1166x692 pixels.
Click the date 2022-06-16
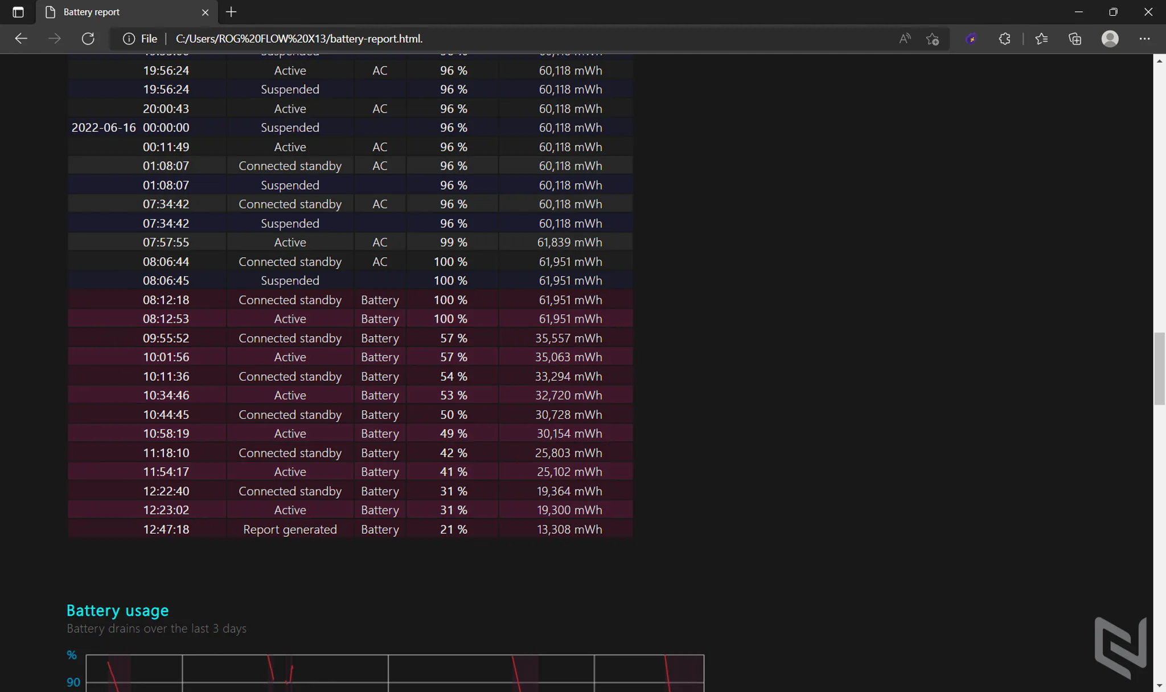104,127
